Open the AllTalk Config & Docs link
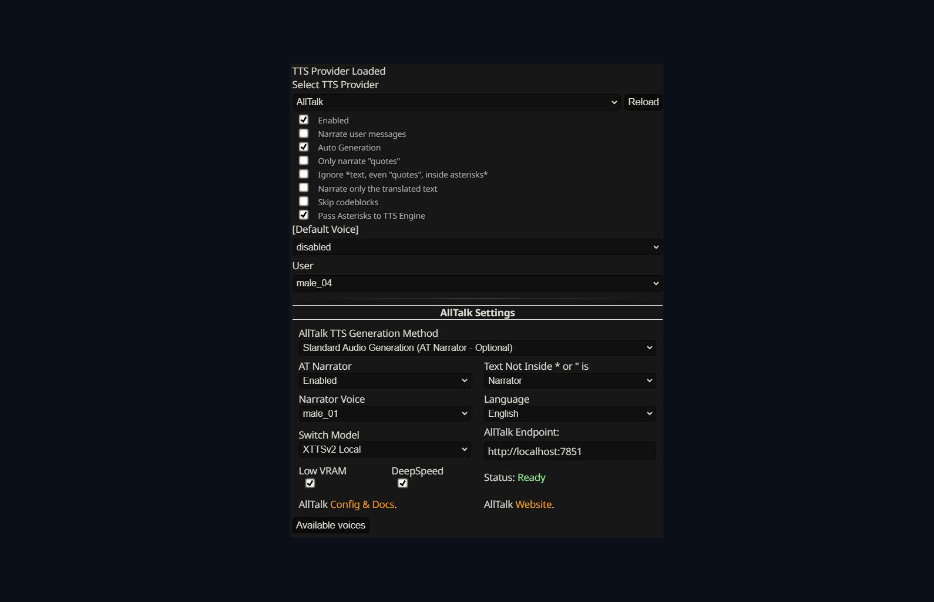 pyautogui.click(x=362, y=504)
